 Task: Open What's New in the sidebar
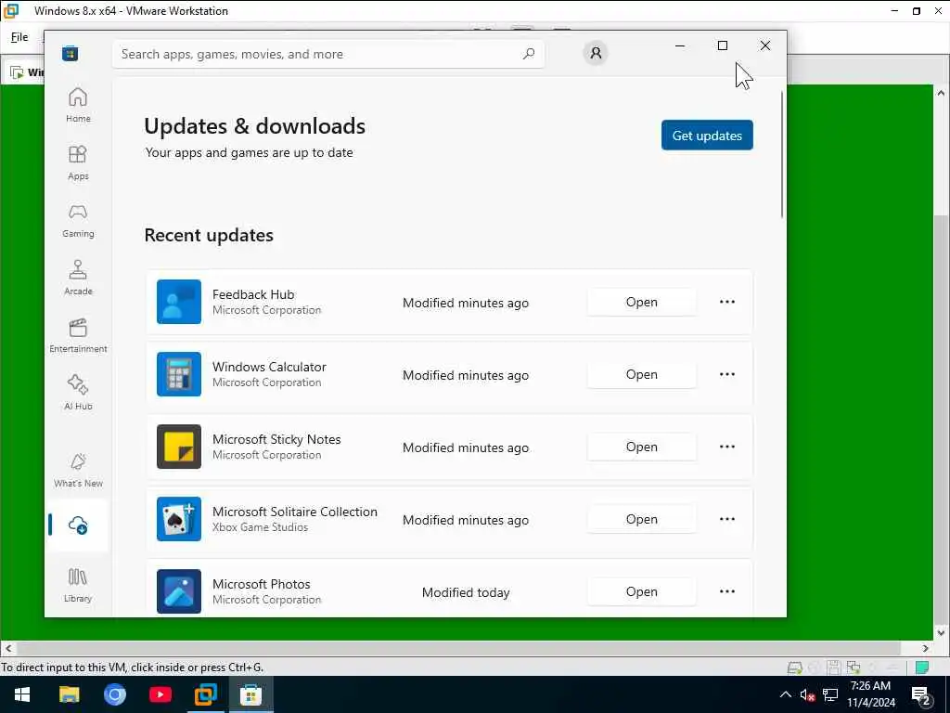78,471
